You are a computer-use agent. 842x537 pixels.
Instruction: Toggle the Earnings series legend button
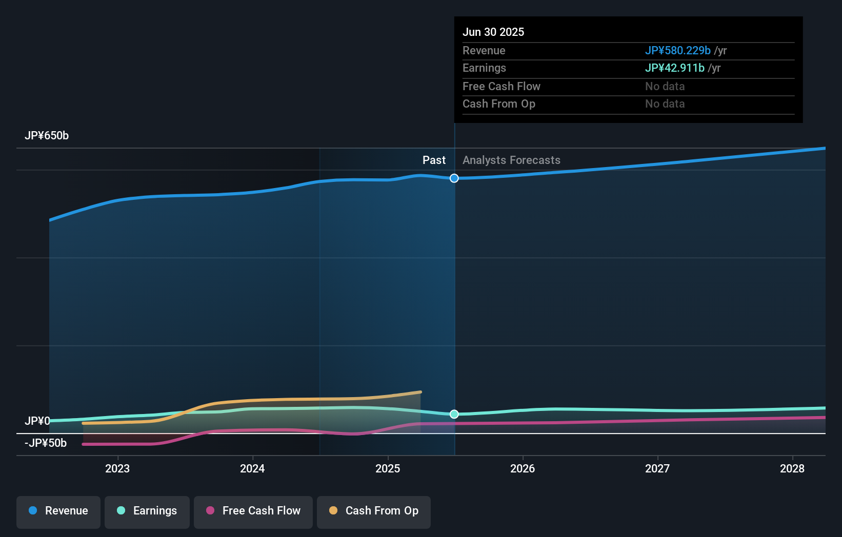click(x=147, y=512)
